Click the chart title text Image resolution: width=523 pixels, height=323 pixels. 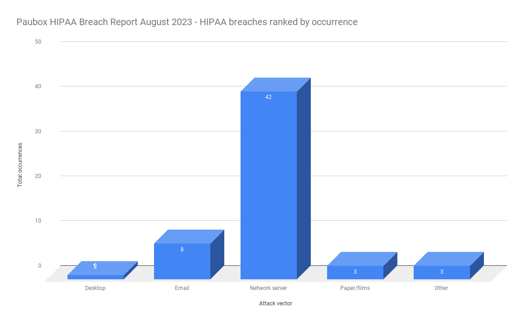click(x=187, y=22)
